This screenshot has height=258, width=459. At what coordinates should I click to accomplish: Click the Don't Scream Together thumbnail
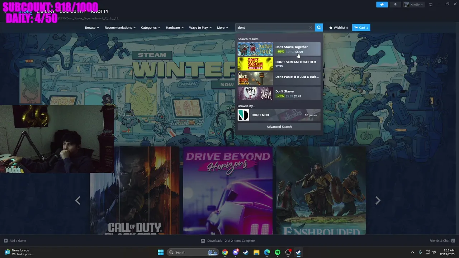coord(255,64)
